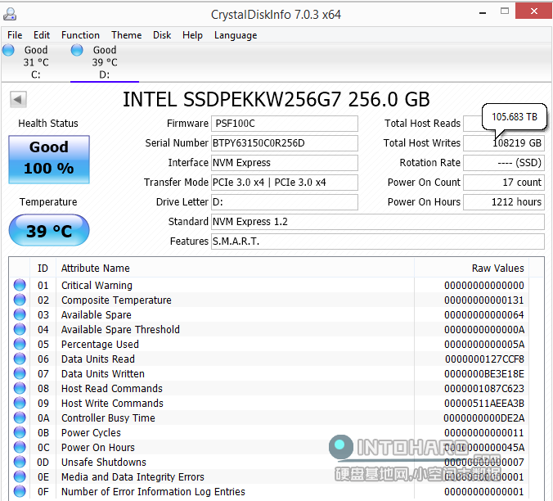
Task: Click the INTEL SSDPEKKW256G7 256.0 GB title
Action: [x=276, y=100]
